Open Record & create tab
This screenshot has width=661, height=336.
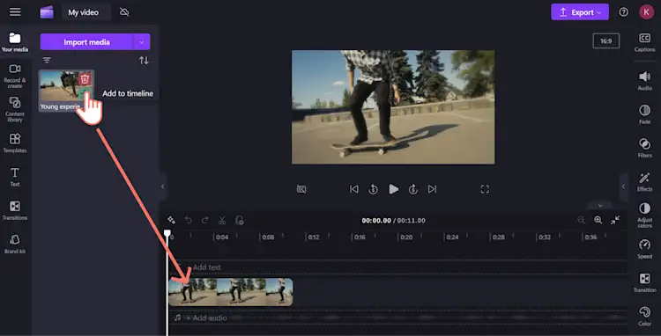(15, 77)
